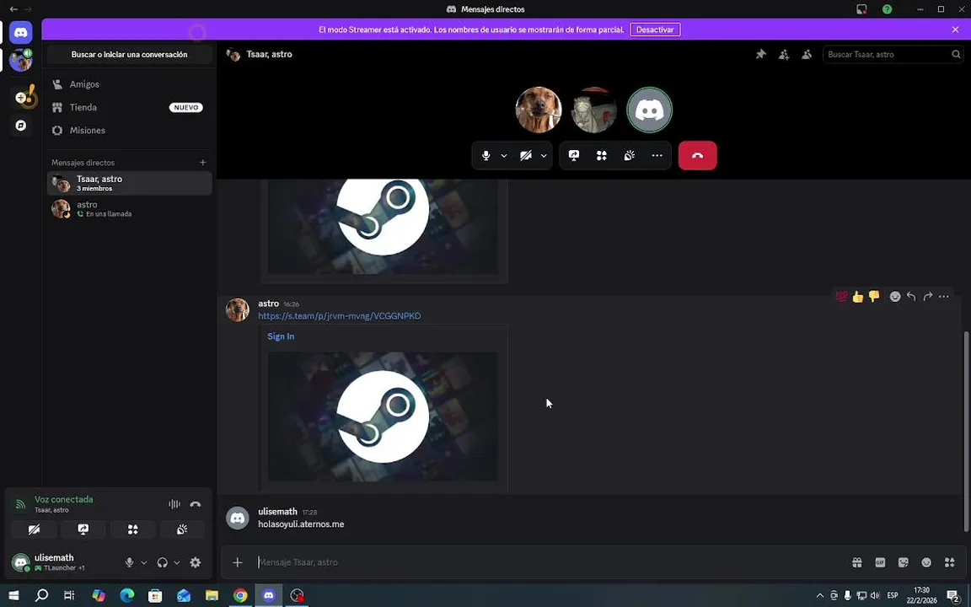Open the apps launcher in message bar
The width and height of the screenshot is (971, 607).
click(x=949, y=562)
